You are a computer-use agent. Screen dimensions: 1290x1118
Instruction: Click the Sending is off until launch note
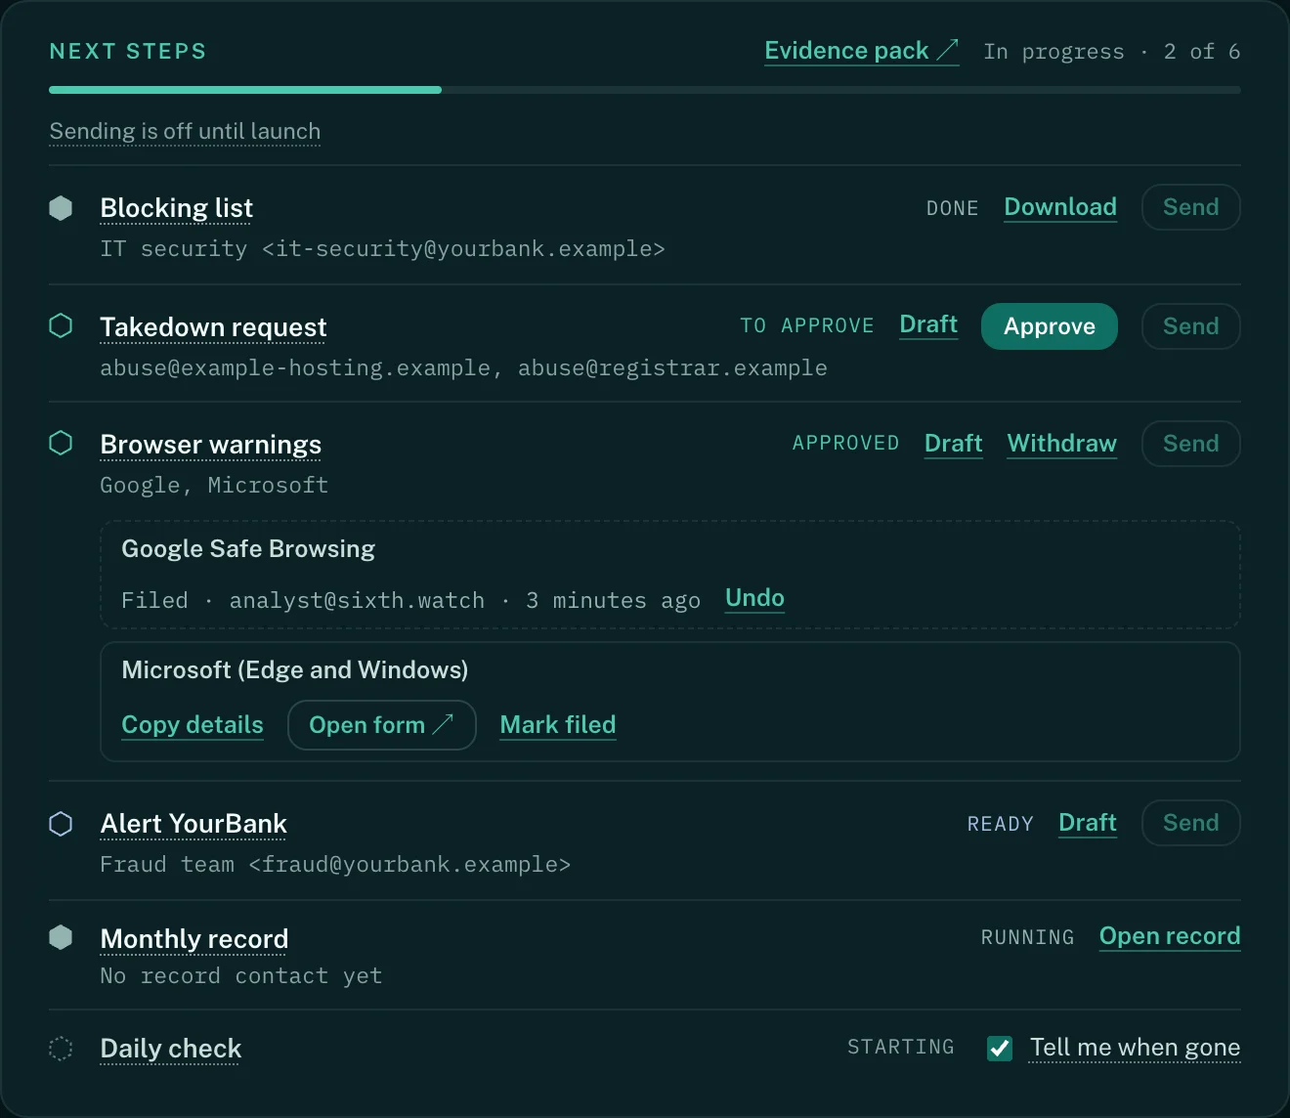(185, 131)
